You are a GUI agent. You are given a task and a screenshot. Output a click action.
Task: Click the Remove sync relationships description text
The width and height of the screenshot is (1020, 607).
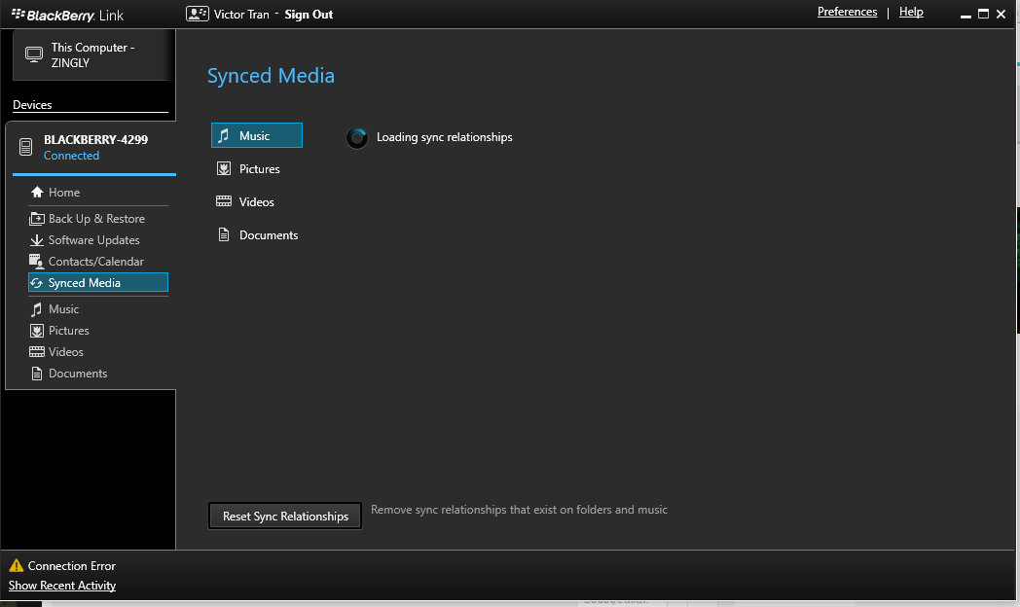(x=519, y=510)
